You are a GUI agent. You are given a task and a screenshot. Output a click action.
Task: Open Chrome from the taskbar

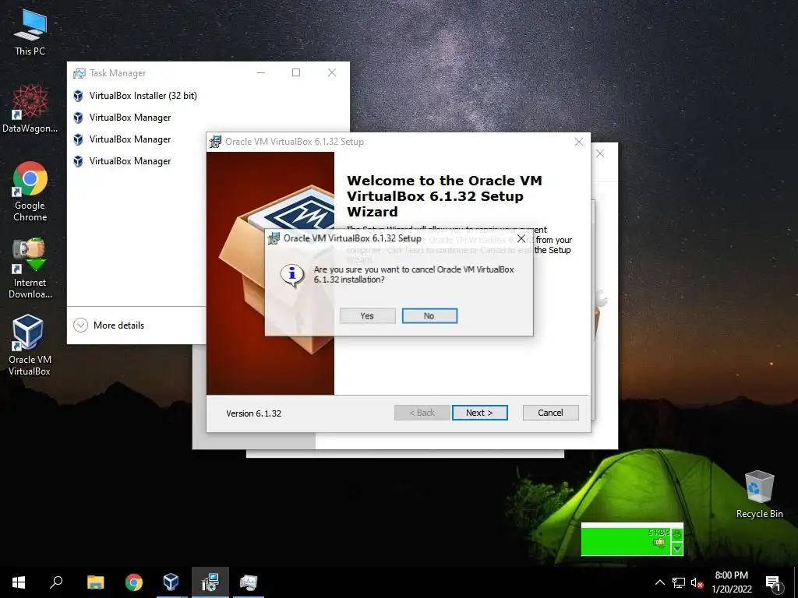(134, 582)
